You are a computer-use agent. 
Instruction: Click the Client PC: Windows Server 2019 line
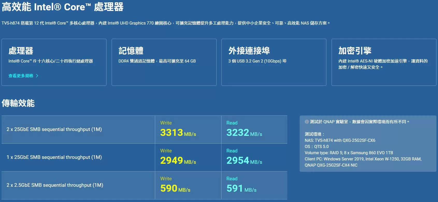click(x=363, y=159)
